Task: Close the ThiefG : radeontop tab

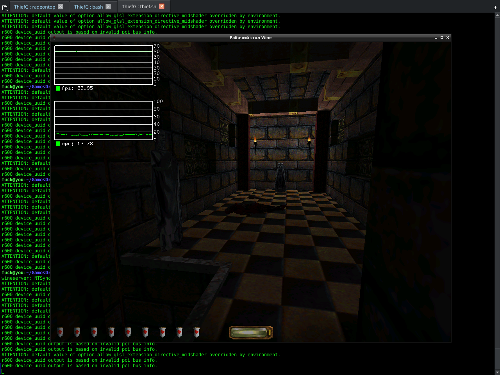Action: [x=61, y=7]
